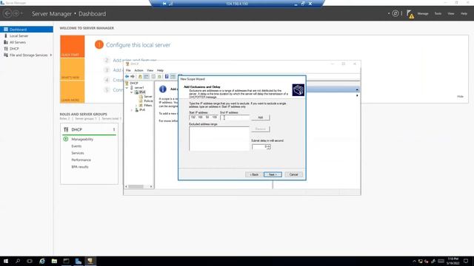
Task: Click the DHCP toolbar back arrow
Action: click(x=127, y=77)
